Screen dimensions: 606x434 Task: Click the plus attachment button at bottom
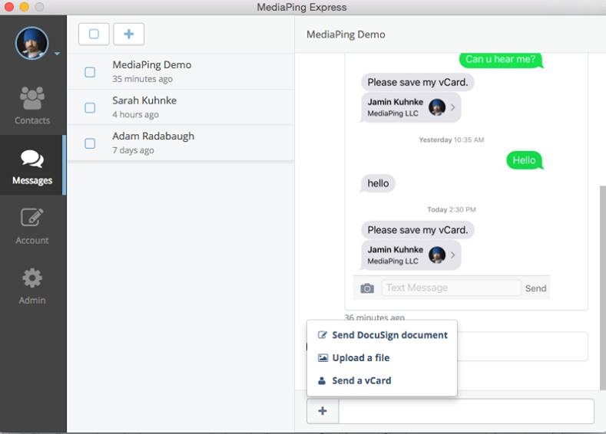tap(323, 411)
